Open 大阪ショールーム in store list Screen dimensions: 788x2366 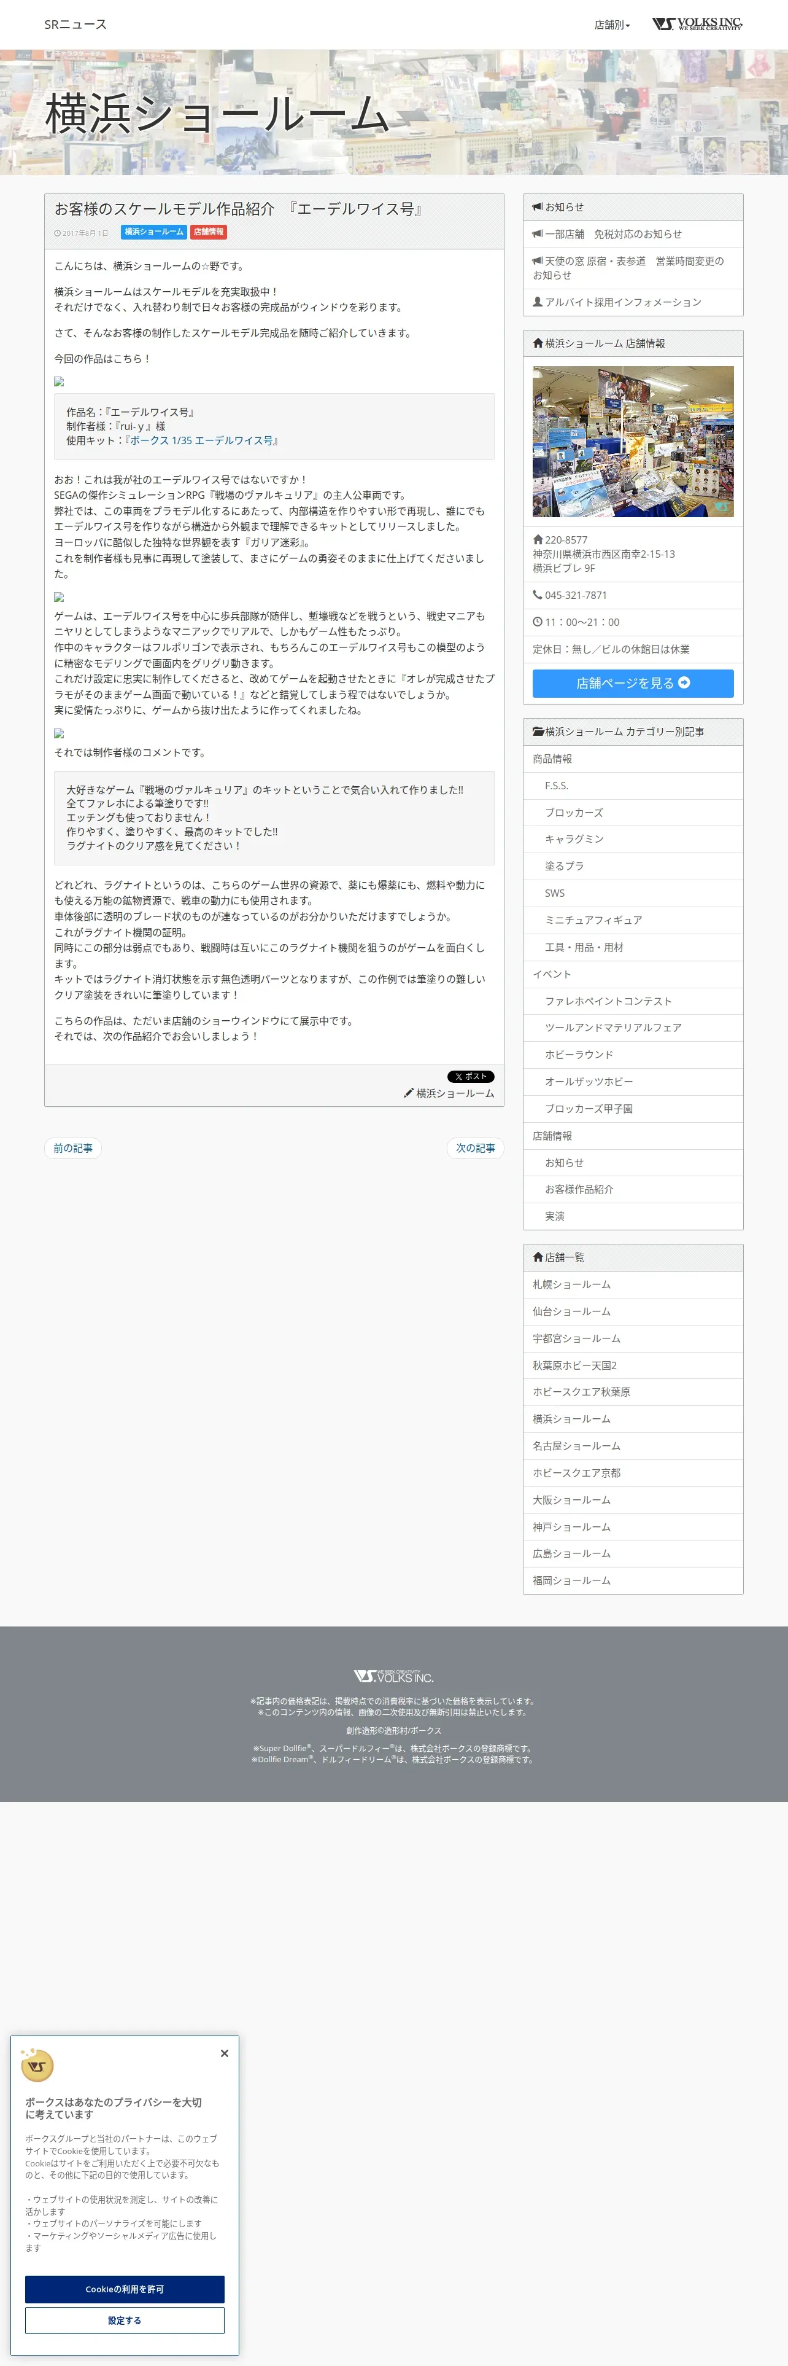click(x=633, y=1500)
